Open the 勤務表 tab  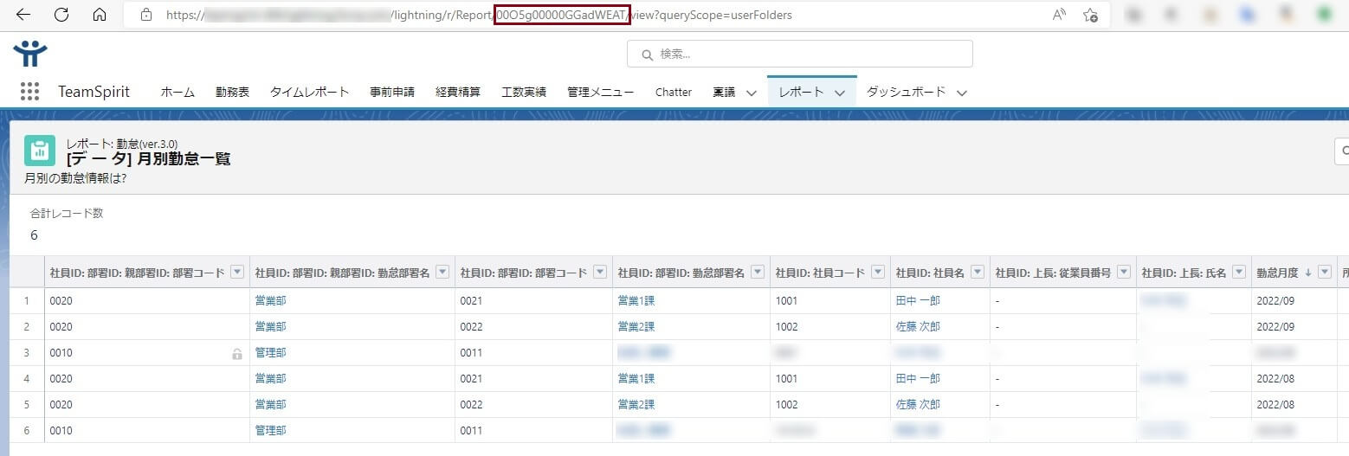232,92
